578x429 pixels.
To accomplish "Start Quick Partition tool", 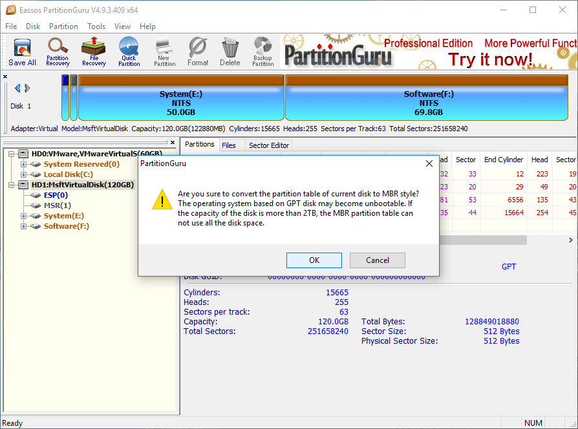I will [x=129, y=52].
